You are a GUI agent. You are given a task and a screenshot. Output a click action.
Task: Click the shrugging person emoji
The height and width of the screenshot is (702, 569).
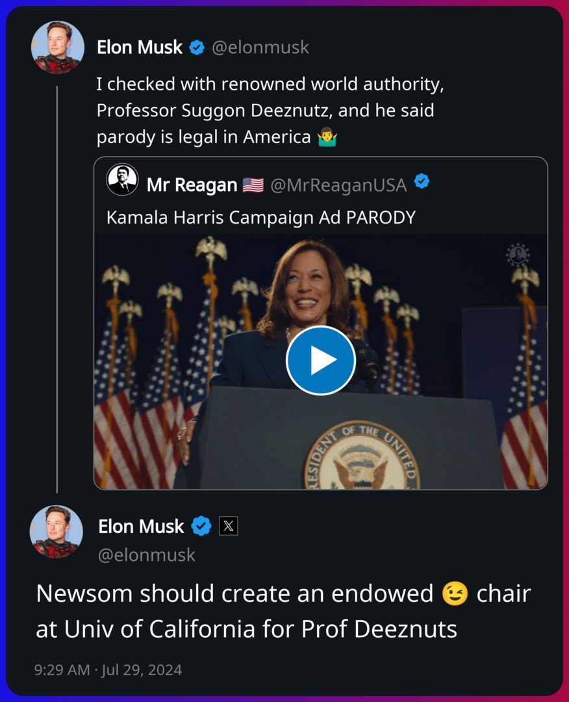pyautogui.click(x=327, y=137)
